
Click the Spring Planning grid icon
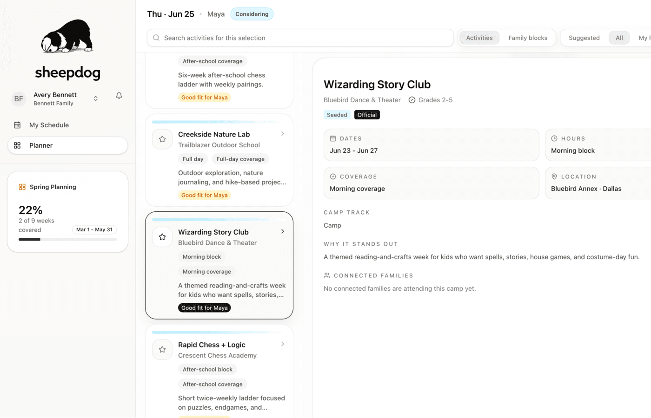(22, 187)
